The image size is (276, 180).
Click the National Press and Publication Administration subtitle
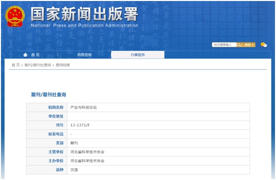(x=85, y=26)
